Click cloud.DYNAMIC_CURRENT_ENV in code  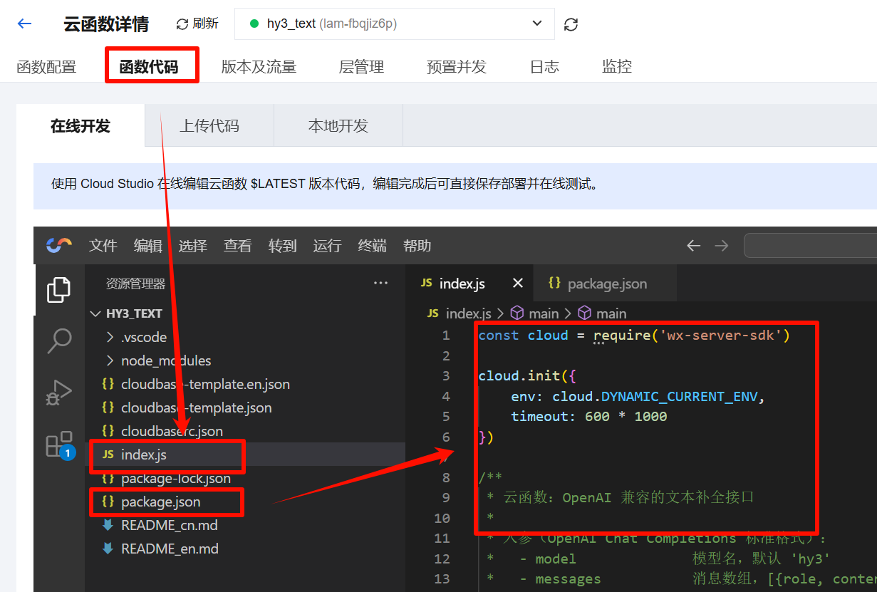(x=655, y=396)
